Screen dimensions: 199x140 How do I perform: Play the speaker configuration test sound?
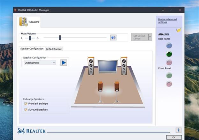(x=63, y=63)
